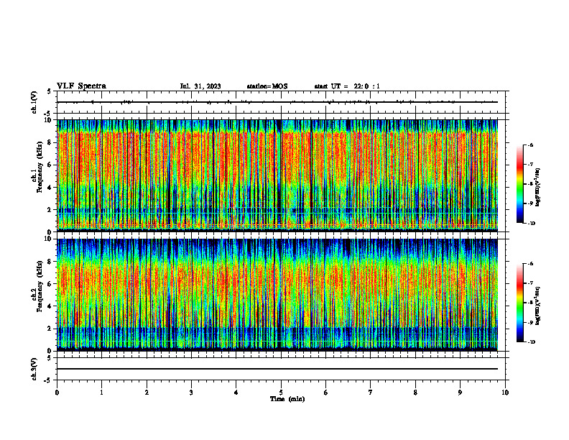Click the ch.1 spectrogram "4" kHz tick label
This screenshot has height=440, width=569.
click(x=50, y=188)
